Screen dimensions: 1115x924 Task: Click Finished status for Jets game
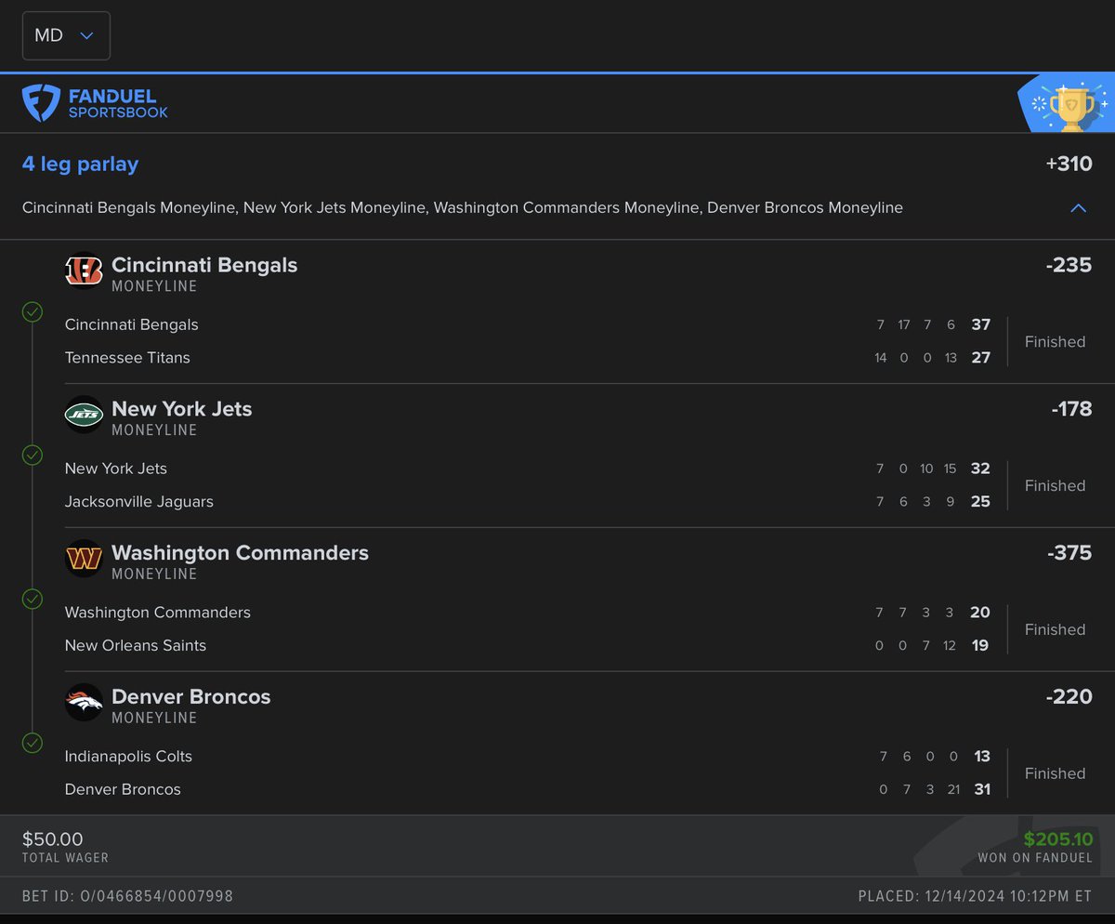[1055, 486]
